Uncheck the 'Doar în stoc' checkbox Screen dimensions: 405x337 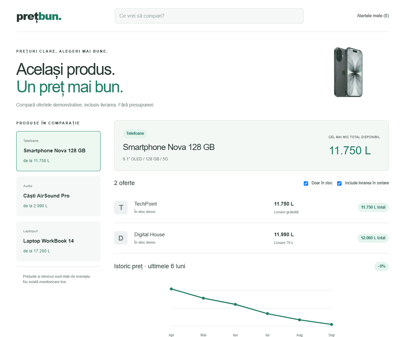306,183
